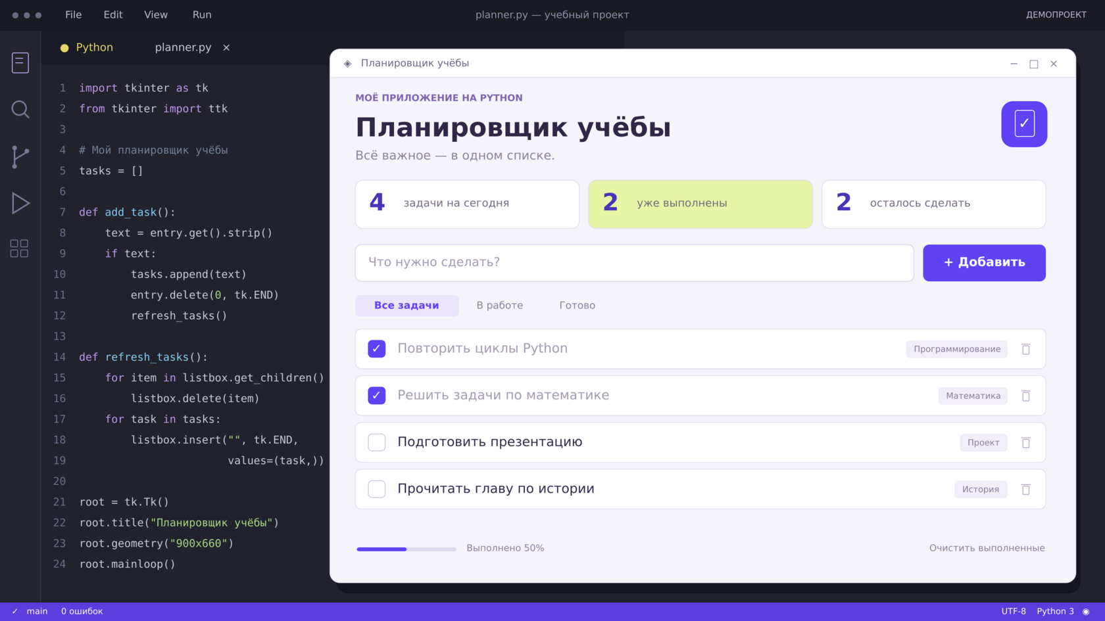The height and width of the screenshot is (621, 1105).
Task: Click the 'Программирование' tag
Action: coord(957,349)
